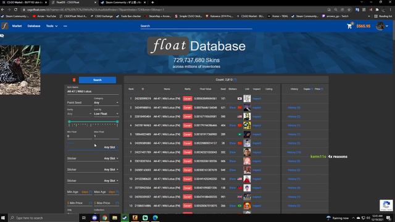
Task: Open Microsoft Edge from the taskbar
Action: [x=155, y=218]
